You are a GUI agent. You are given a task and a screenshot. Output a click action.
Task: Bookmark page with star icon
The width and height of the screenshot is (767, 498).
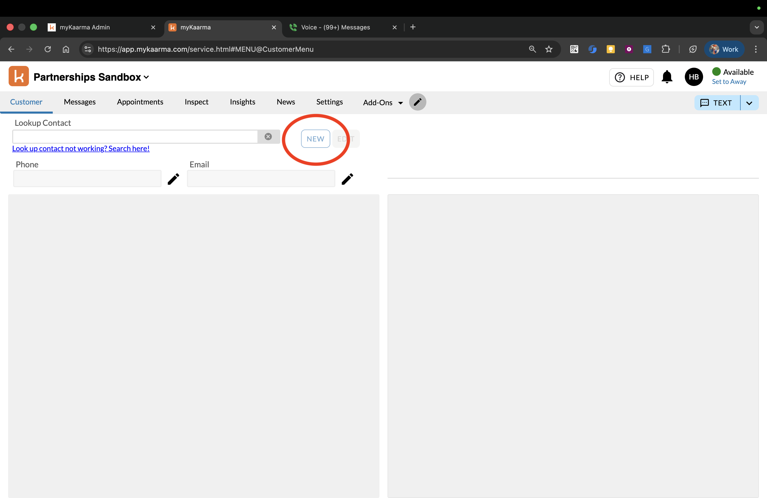click(549, 49)
